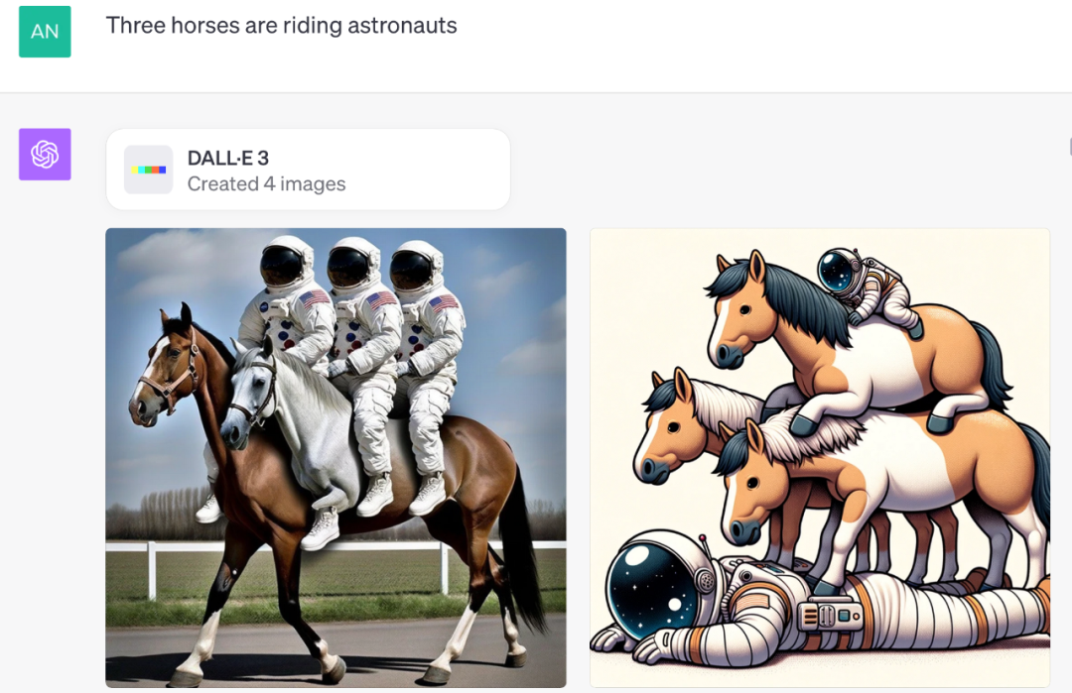The height and width of the screenshot is (693, 1072).
Task: Click the front astronaut's helmet in the left photo
Action: click(x=286, y=262)
